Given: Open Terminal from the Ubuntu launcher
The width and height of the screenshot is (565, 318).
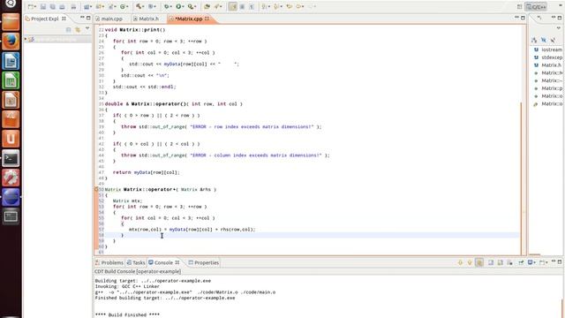Looking at the screenshot, I should [11, 158].
